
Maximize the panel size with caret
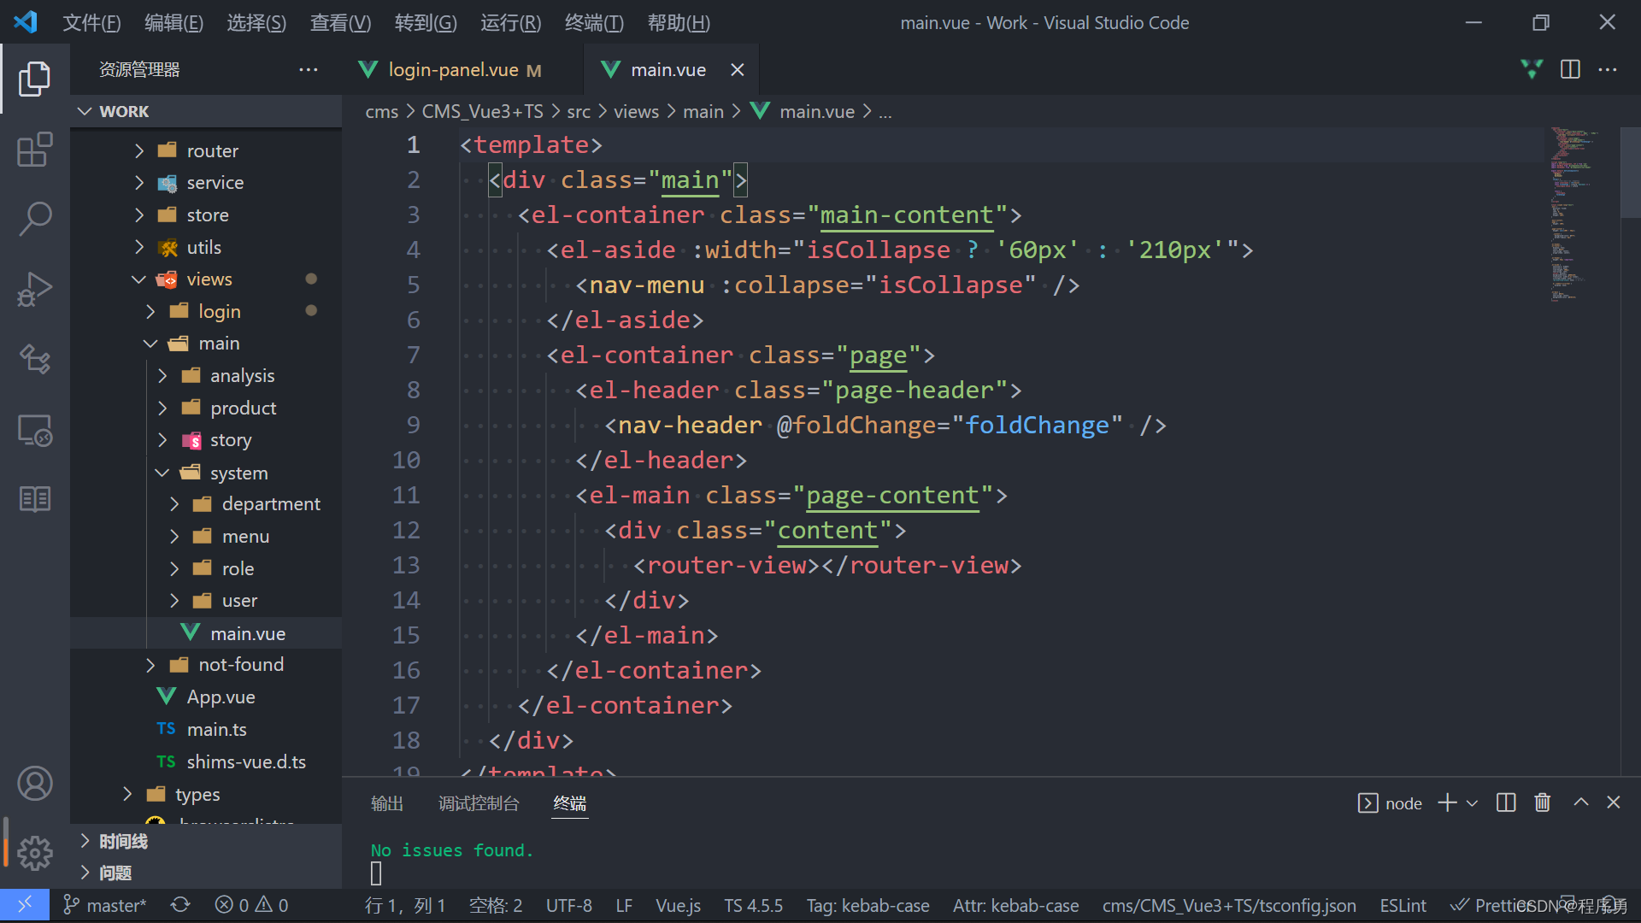1581,802
